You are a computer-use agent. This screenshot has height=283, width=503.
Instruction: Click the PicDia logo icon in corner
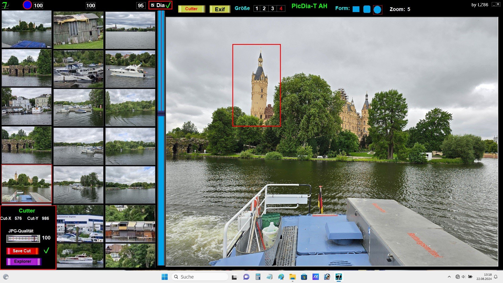(x=5, y=5)
